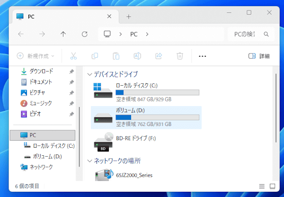Select ローカル ディスク (C:) in the sidebar

(49, 146)
